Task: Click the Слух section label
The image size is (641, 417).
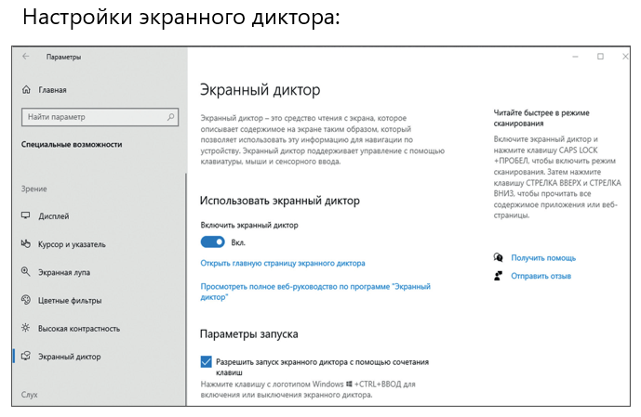Action: coord(30,395)
